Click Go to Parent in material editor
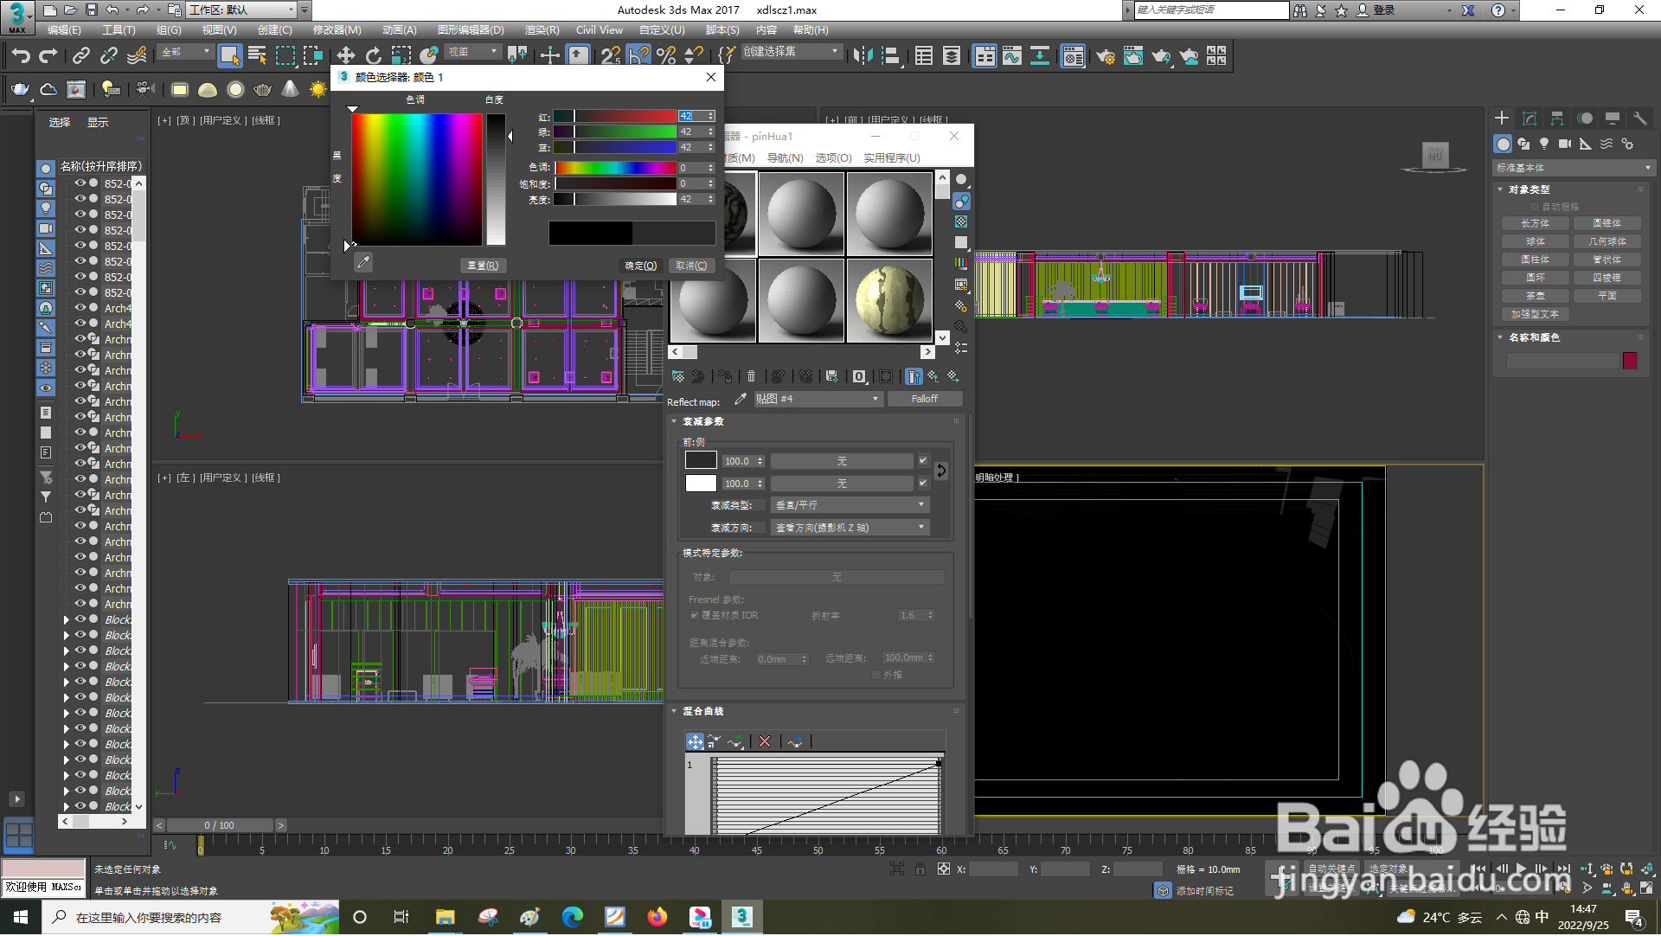The height and width of the screenshot is (936, 1661). click(x=933, y=377)
